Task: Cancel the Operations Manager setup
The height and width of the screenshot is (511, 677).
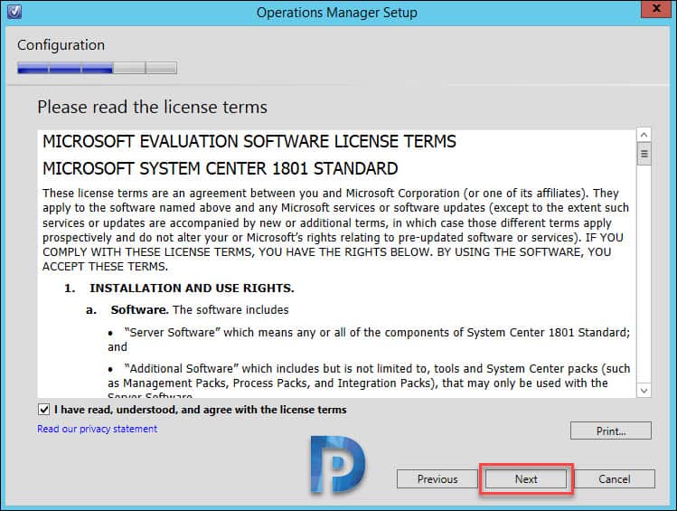Action: pos(614,479)
